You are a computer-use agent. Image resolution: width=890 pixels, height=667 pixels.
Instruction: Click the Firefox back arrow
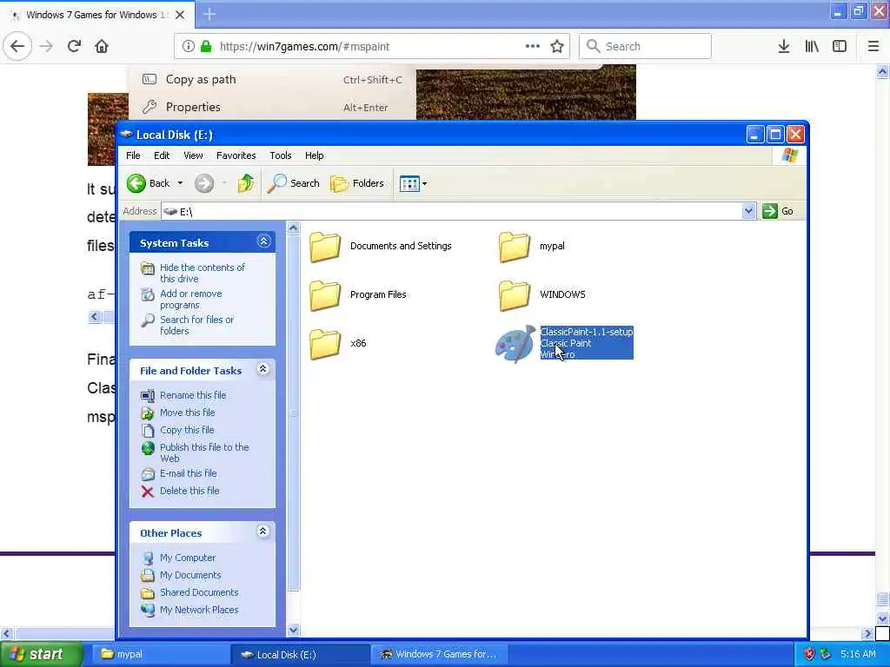click(x=17, y=46)
